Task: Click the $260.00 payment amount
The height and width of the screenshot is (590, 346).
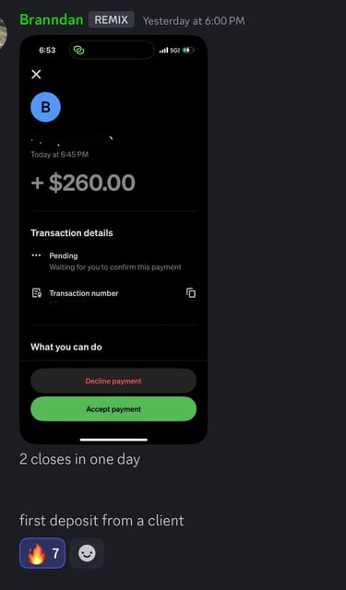Action: click(83, 183)
